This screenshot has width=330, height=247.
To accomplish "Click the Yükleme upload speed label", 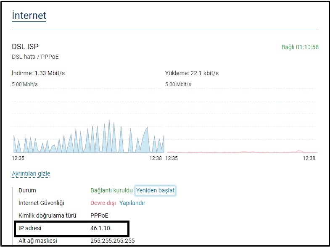I will [192, 74].
